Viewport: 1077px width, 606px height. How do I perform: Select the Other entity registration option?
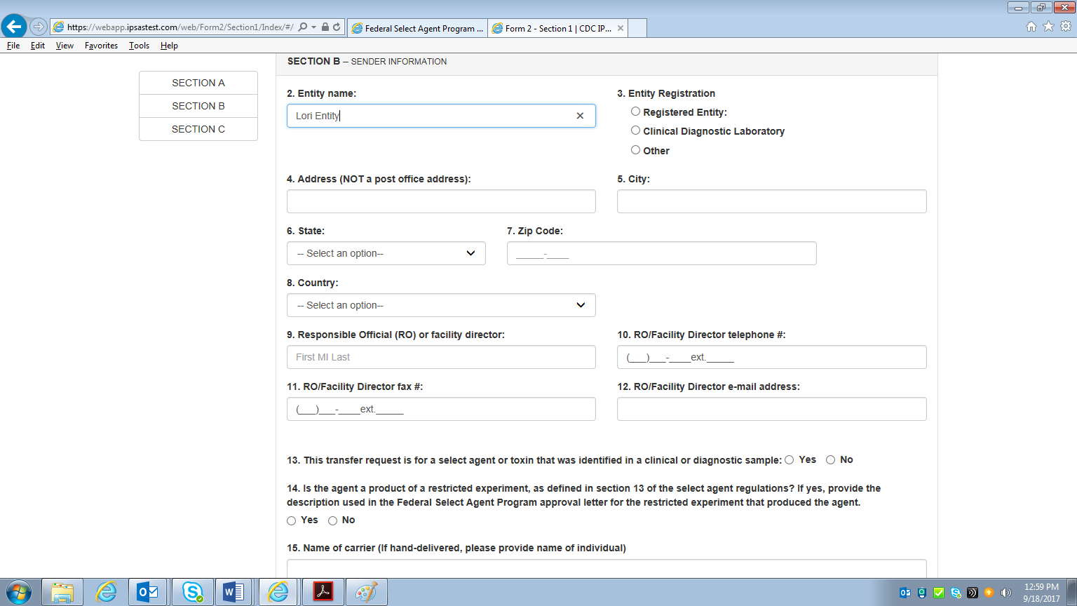(x=635, y=150)
